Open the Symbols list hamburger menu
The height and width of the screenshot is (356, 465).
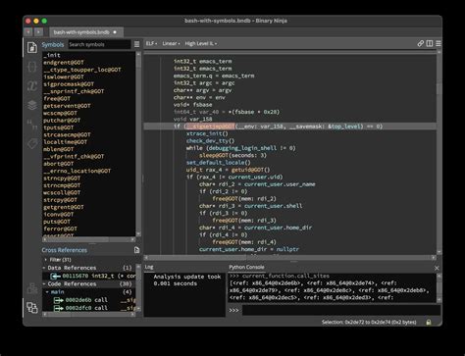[x=136, y=44]
